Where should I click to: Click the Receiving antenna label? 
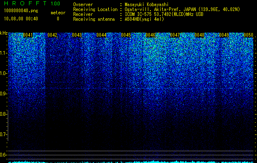(94, 19)
